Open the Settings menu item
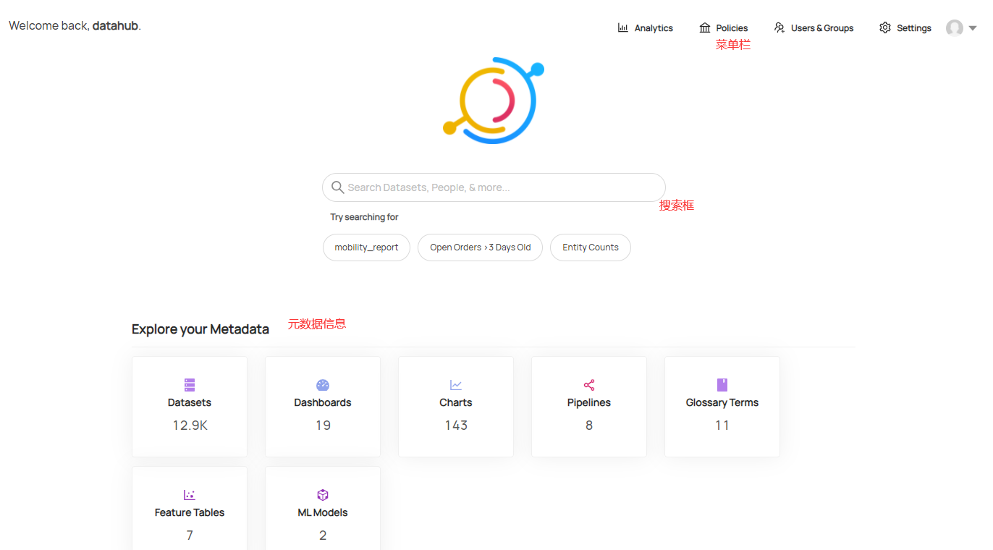Image resolution: width=993 pixels, height=550 pixels. 905,28
